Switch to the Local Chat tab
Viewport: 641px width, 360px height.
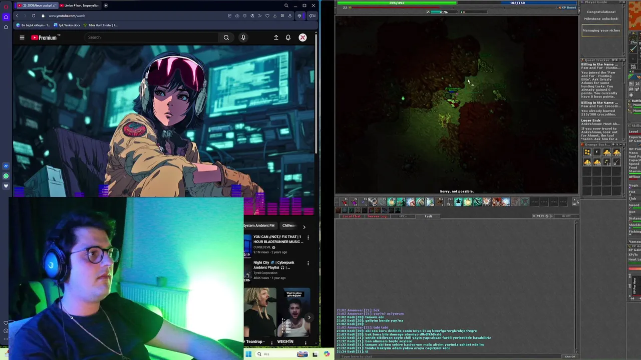pyautogui.click(x=352, y=216)
